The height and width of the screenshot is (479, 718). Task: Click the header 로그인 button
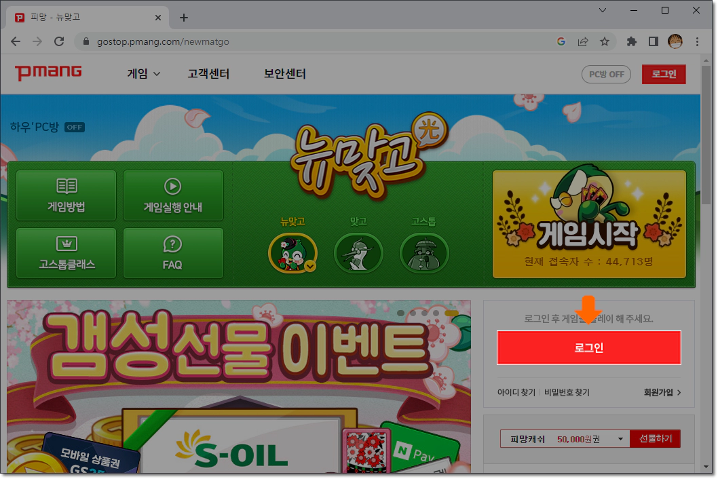(x=664, y=74)
